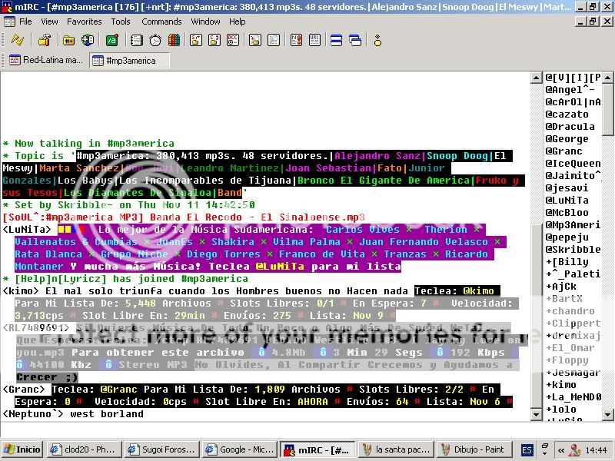This screenshot has height=461, width=615.
Task: Select +Floppy in the nick list
Action: point(567,360)
